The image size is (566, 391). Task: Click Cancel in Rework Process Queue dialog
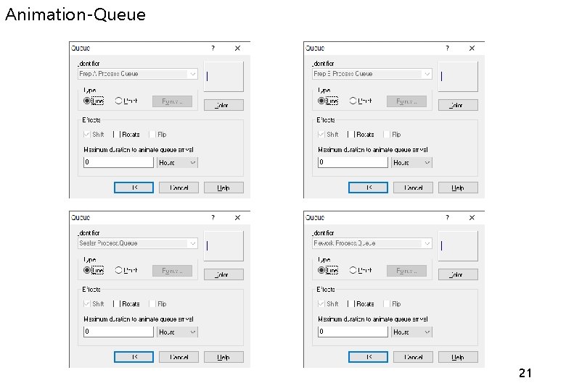coord(413,357)
